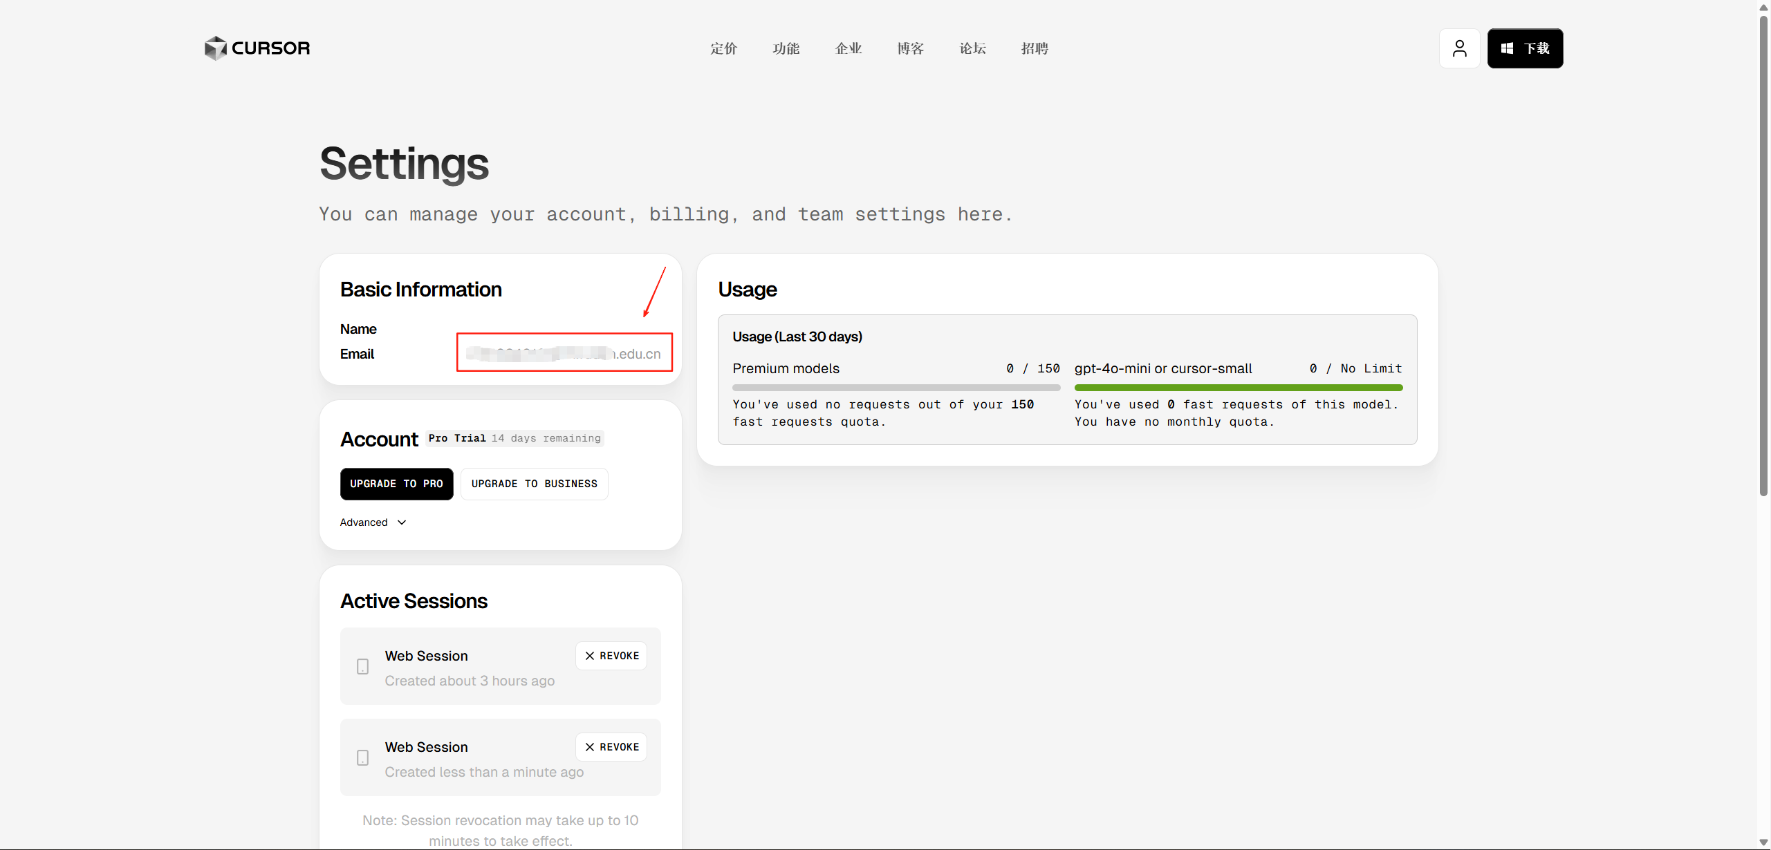Image resolution: width=1771 pixels, height=850 pixels.
Task: Visit the 论坛 forum link
Action: coord(972,48)
